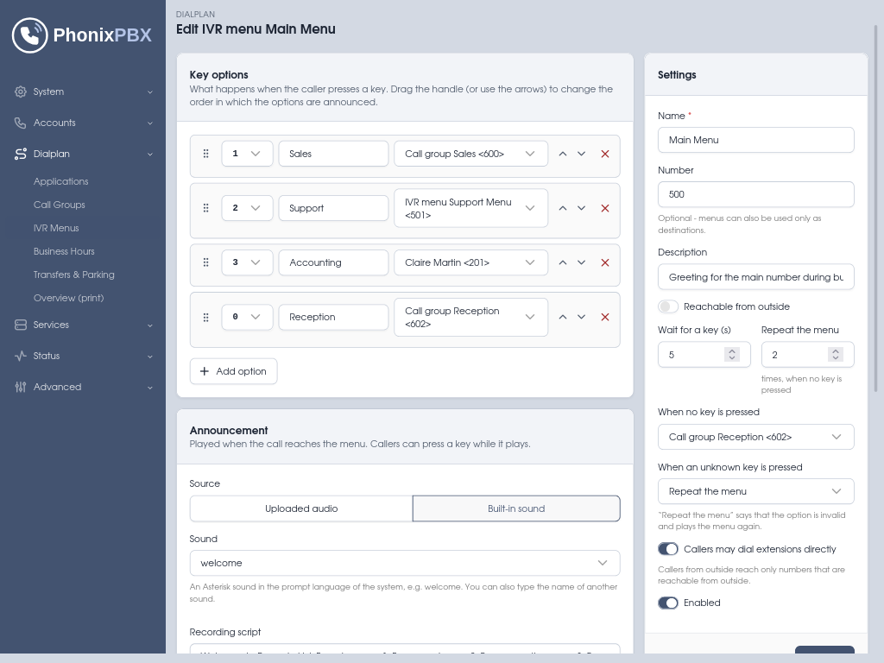
Task: Click the Services server icon
Action: (x=21, y=325)
